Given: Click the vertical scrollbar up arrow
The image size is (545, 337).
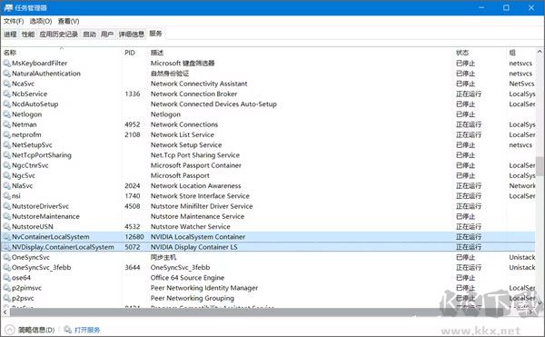Looking at the screenshot, I should click(x=540, y=52).
